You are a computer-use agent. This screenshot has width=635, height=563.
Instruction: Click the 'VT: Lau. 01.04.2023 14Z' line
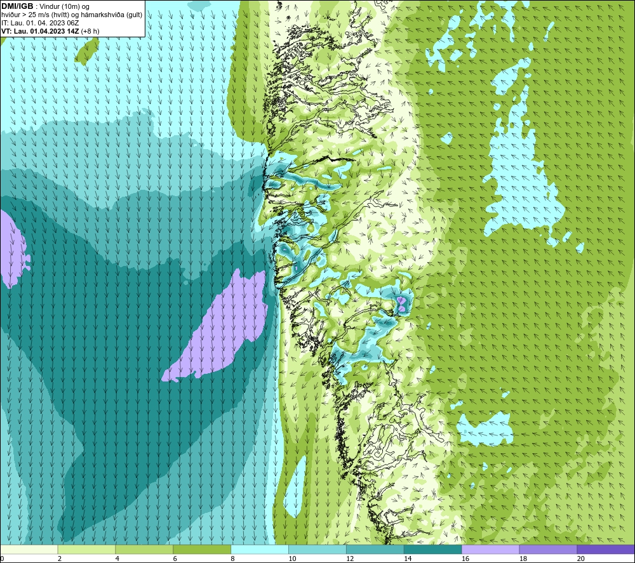(40, 31)
